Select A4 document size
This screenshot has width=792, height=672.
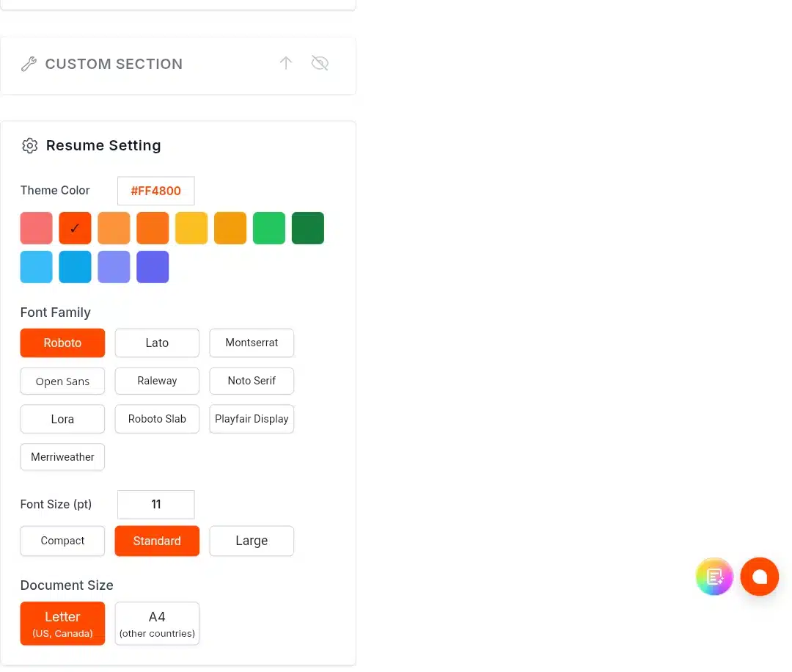click(x=157, y=624)
